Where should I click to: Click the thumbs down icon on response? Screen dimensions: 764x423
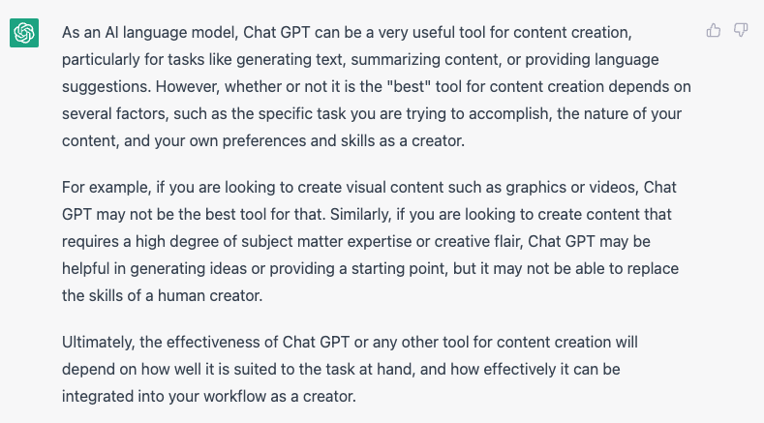click(741, 30)
